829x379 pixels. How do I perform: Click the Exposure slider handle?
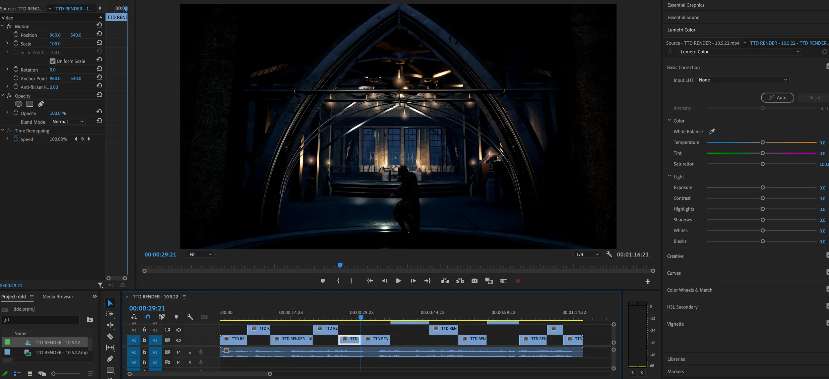point(762,188)
